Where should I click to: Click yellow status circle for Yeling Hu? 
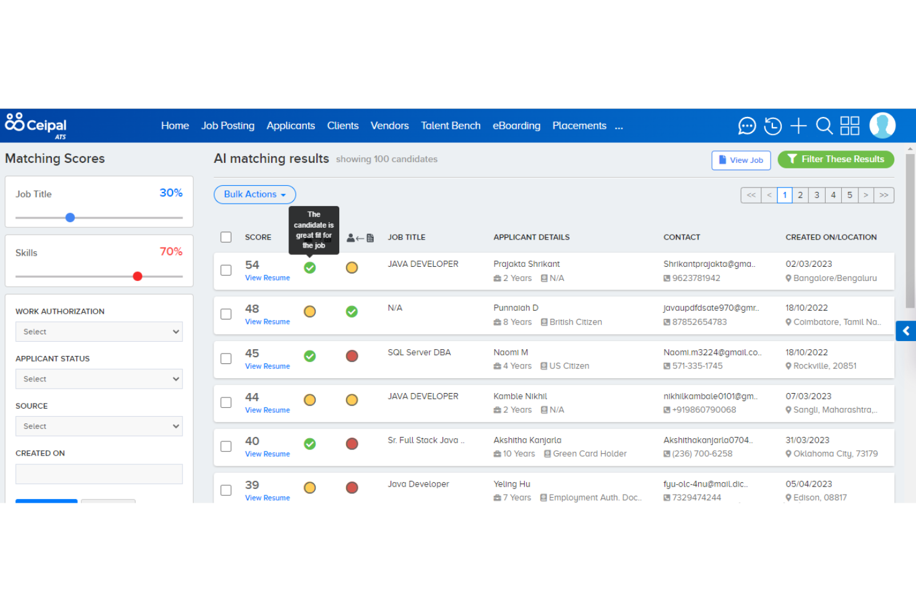[x=310, y=488]
